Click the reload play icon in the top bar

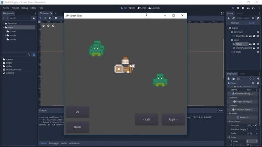click(233, 8)
